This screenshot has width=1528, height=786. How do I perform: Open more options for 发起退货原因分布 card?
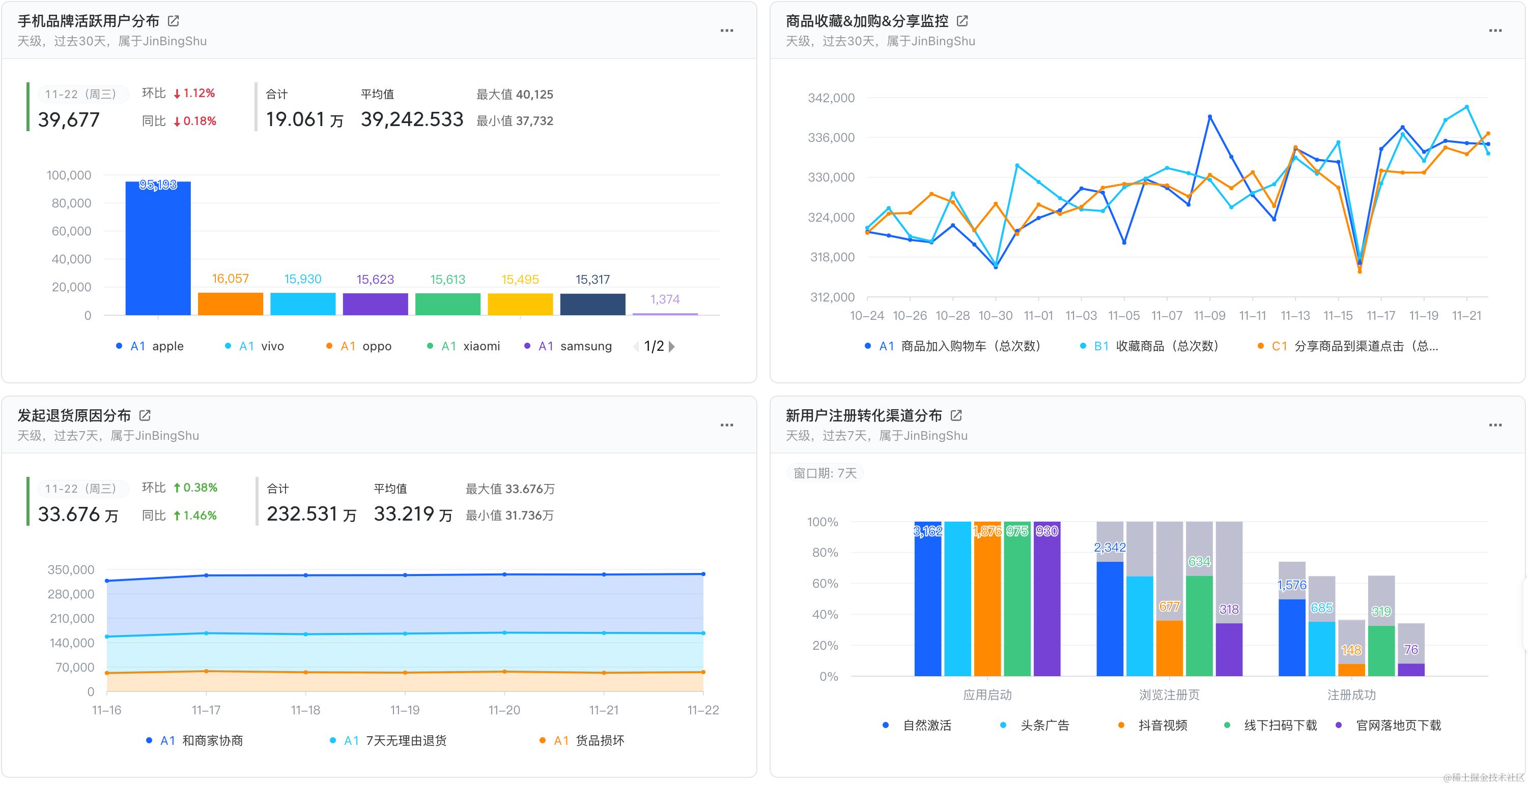pos(727,425)
